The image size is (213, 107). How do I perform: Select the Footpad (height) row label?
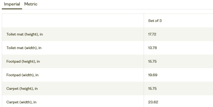point(23,61)
